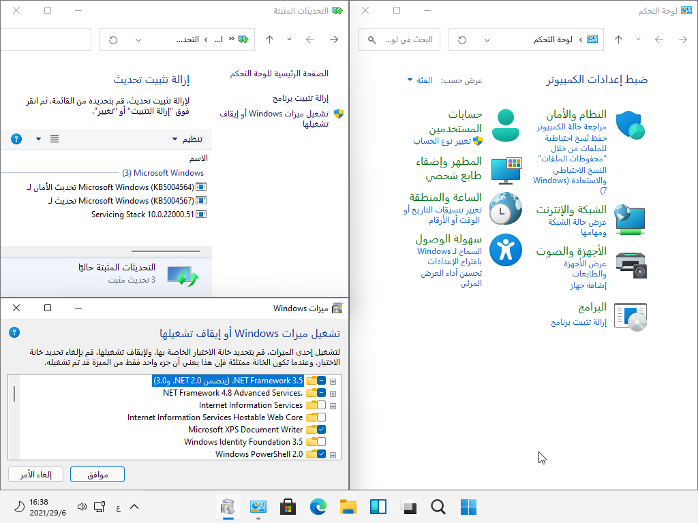The height and width of the screenshot is (523, 698).
Task: Open view options dropdown arrow
Action: 38,139
